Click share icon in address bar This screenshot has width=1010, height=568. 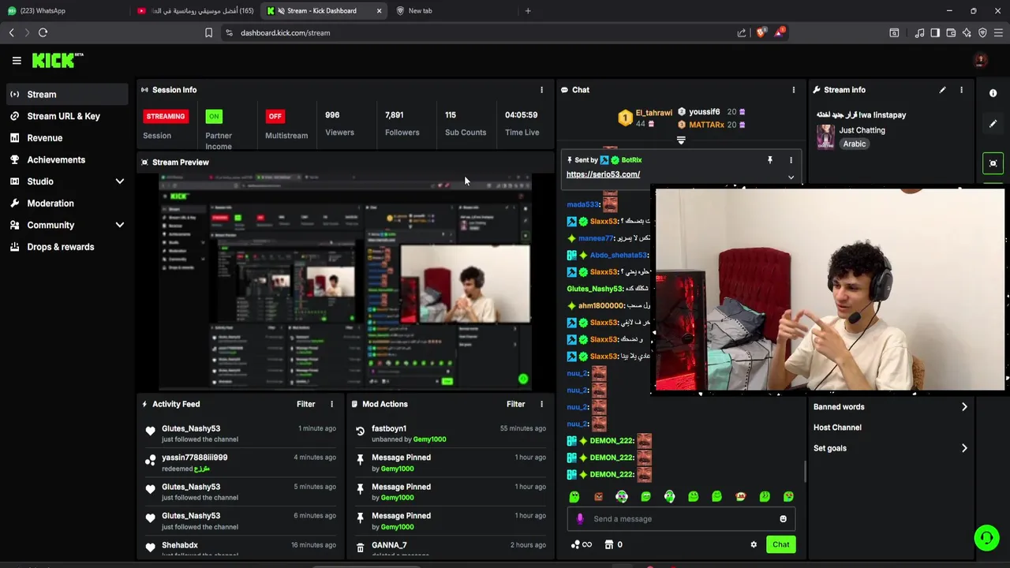[x=742, y=32]
